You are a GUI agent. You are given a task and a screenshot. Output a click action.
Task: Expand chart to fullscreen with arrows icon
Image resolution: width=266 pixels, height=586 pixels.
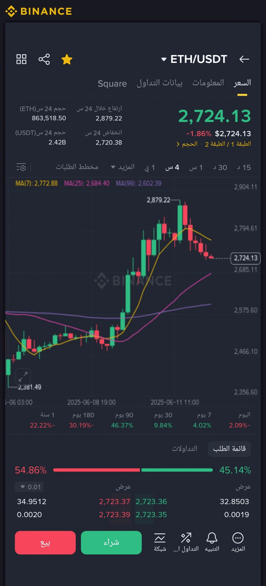[23, 376]
